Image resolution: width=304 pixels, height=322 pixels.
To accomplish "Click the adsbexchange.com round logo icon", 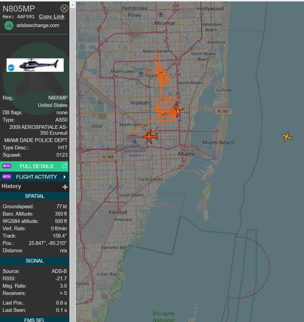I will (x=9, y=26).
